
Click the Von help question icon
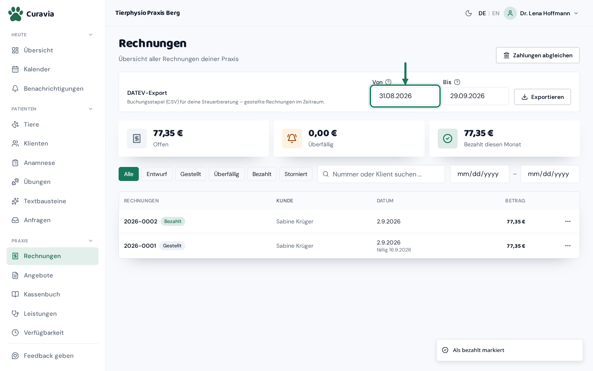[388, 82]
